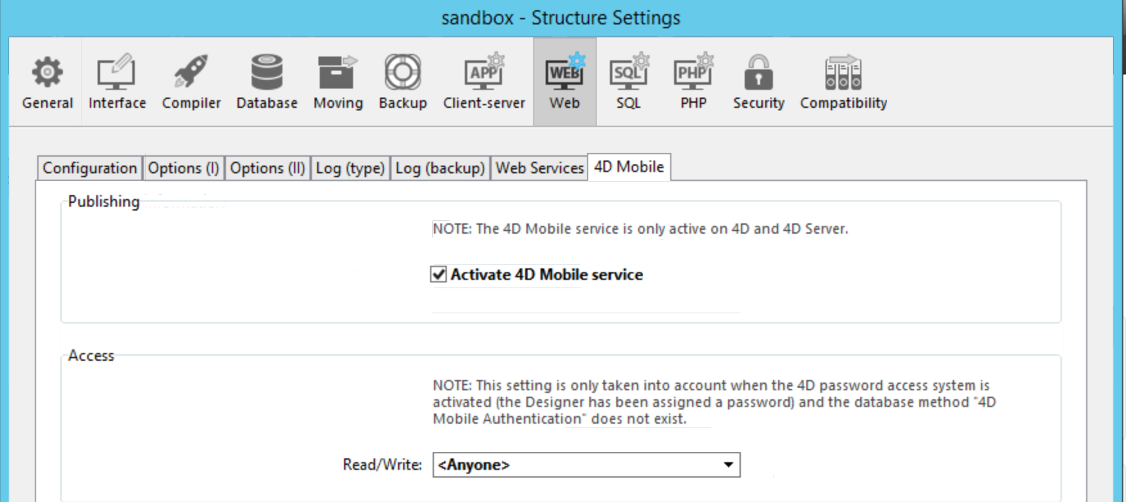
Task: Switch to the Options (I) tab
Action: click(x=184, y=168)
